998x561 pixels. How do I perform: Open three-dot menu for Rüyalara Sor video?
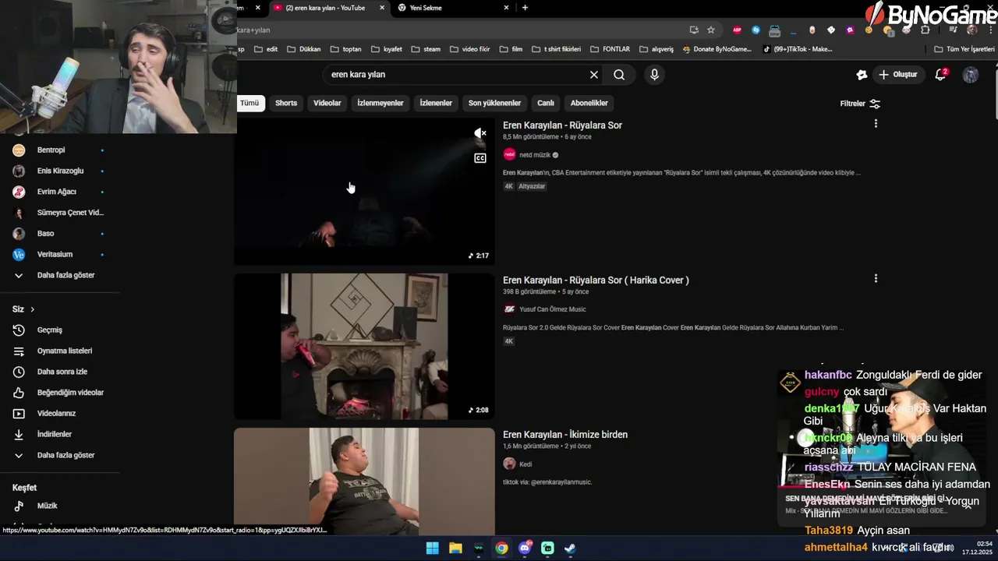coord(876,124)
